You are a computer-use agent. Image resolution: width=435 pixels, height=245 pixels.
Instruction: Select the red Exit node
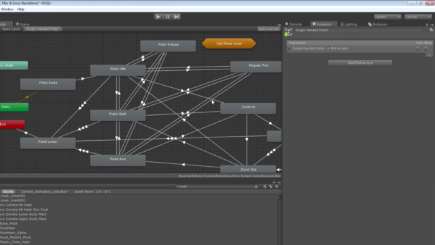pyautogui.click(x=12, y=124)
